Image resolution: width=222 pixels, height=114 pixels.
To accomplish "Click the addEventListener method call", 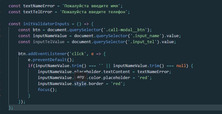I will coord(47,54).
